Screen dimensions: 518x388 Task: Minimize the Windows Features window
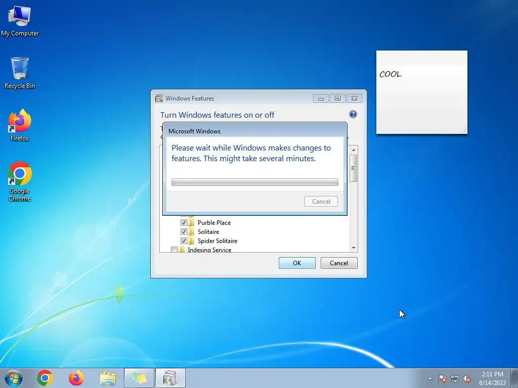coord(321,99)
